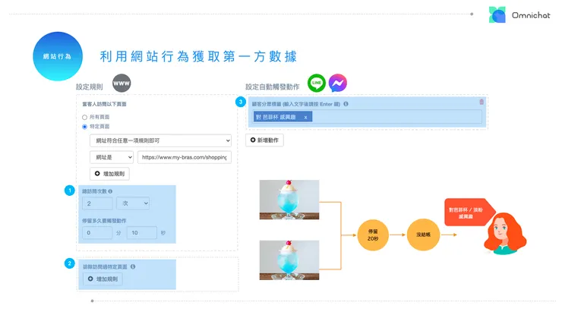Click the 對芭菲杯感興趣 tag chip

click(283, 117)
